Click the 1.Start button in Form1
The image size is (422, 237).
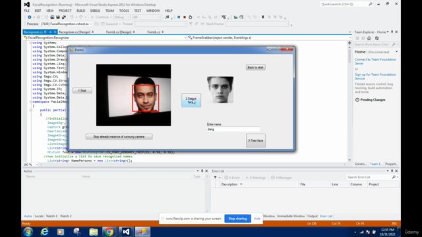point(82,91)
